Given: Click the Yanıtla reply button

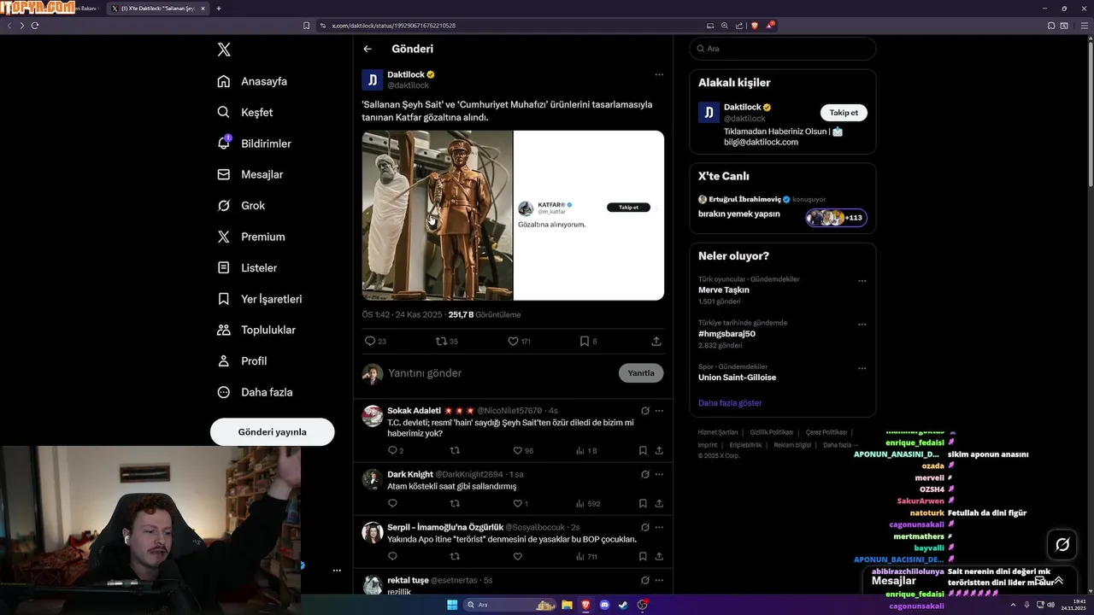Looking at the screenshot, I should pyautogui.click(x=641, y=373).
